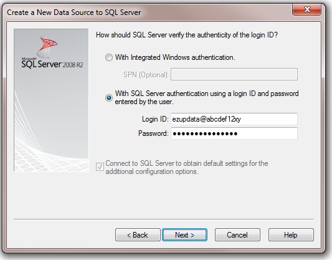Screen dimensions: 332x260
Task: Click the dialog title bar text
Action: pyautogui.click(x=74, y=12)
